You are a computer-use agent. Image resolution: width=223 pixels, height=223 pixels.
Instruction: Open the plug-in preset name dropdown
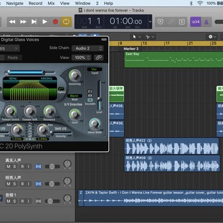click(9, 48)
